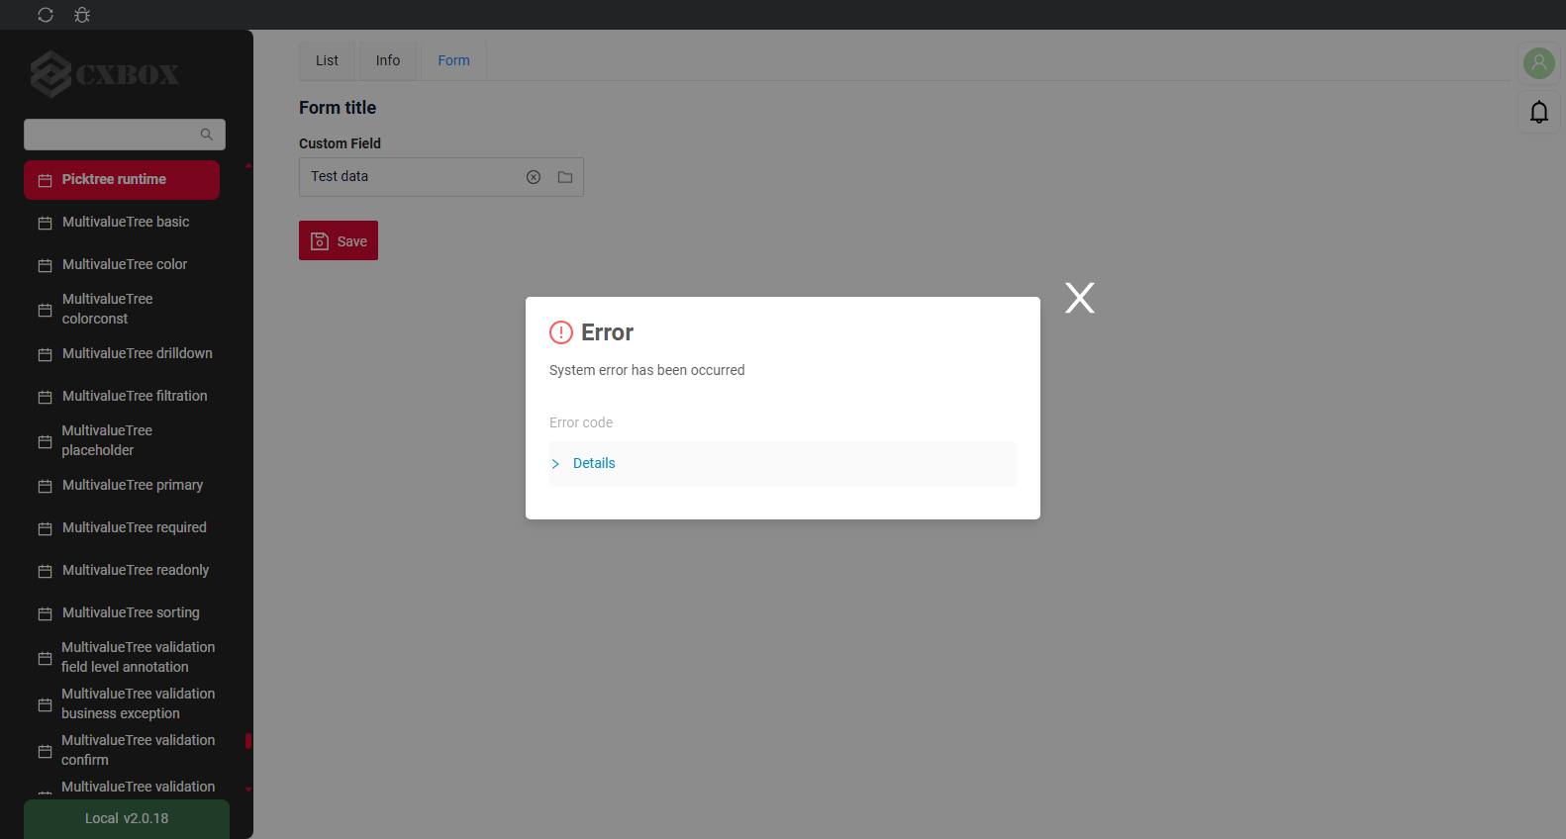Open the notifications bell
Image resolution: width=1566 pixels, height=839 pixels.
pos(1539,112)
